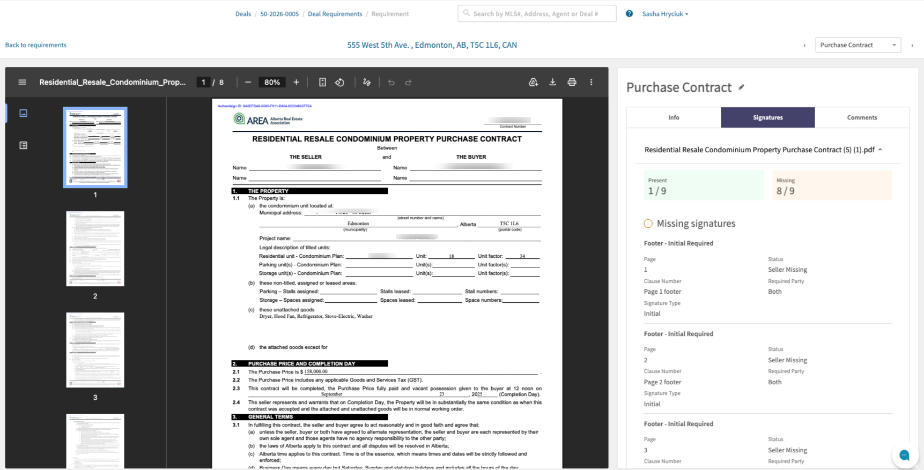The image size is (924, 470).
Task: Open the Sasha Hryciuk user menu
Action: coord(665,14)
